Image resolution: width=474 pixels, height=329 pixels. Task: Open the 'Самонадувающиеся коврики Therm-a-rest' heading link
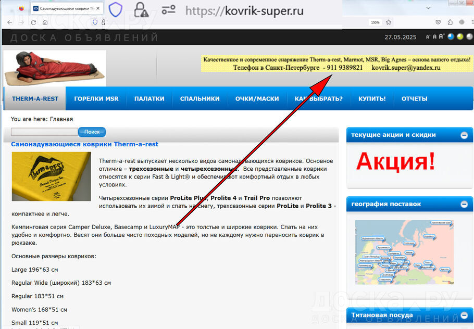pos(84,144)
